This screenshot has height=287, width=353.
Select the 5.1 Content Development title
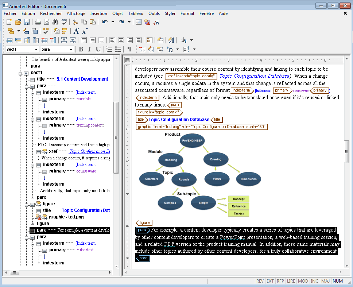[82, 79]
